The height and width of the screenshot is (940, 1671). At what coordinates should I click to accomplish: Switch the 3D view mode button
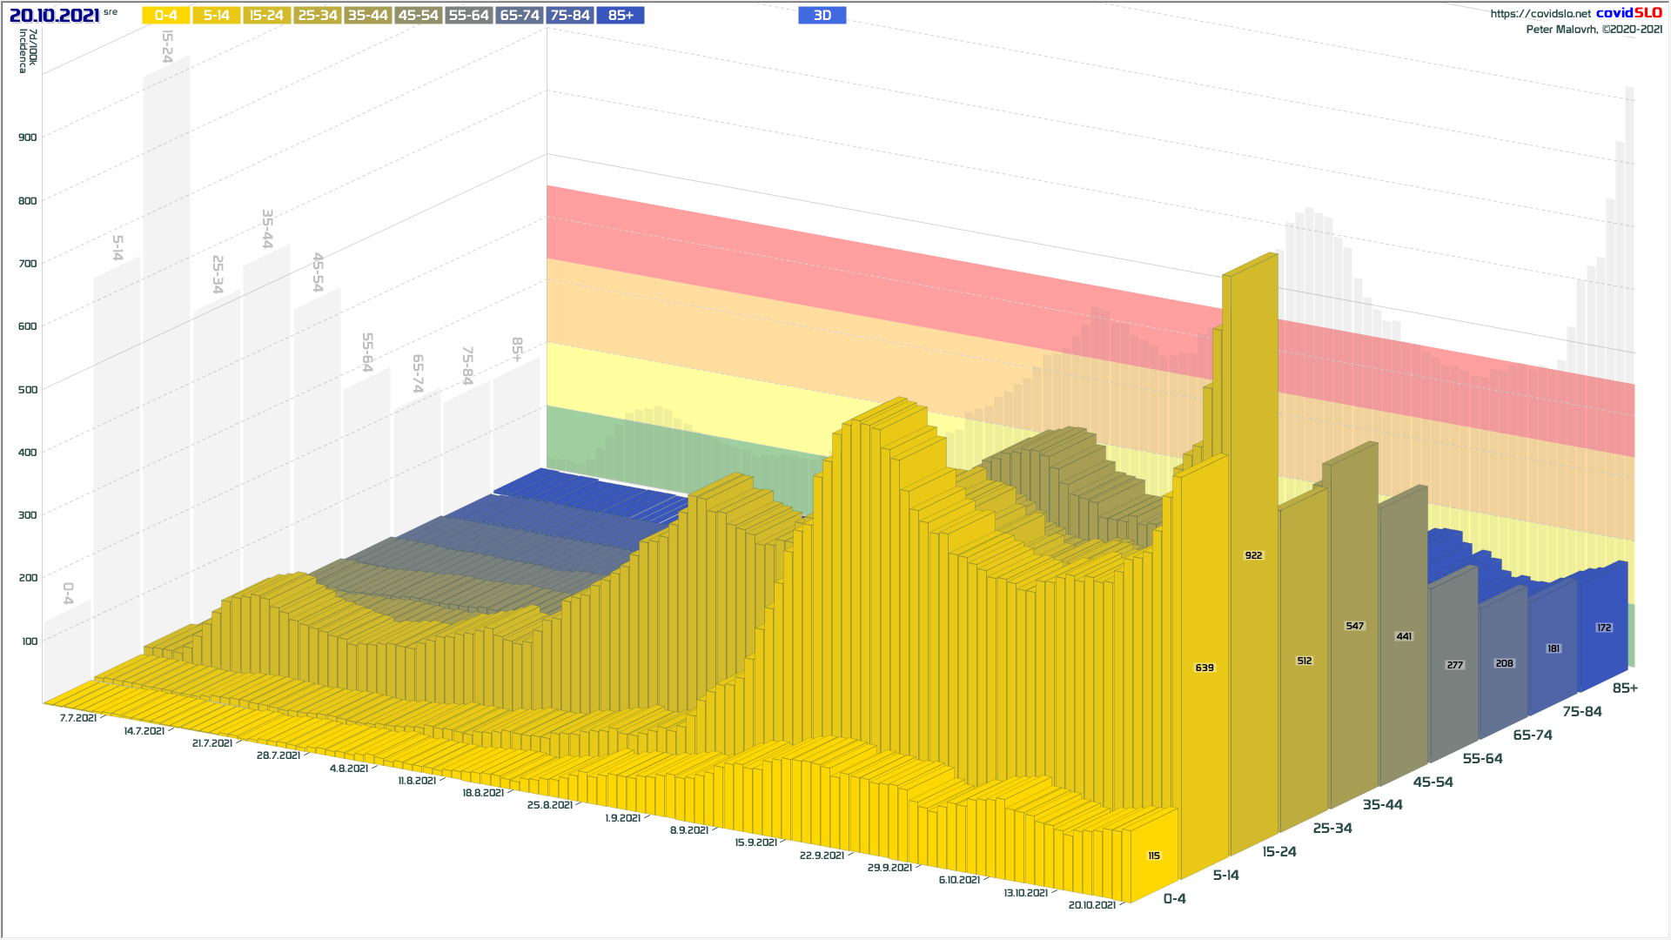click(822, 16)
